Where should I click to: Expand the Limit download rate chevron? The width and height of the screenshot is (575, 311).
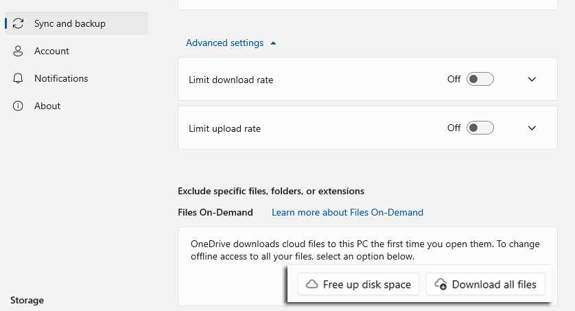(x=532, y=79)
